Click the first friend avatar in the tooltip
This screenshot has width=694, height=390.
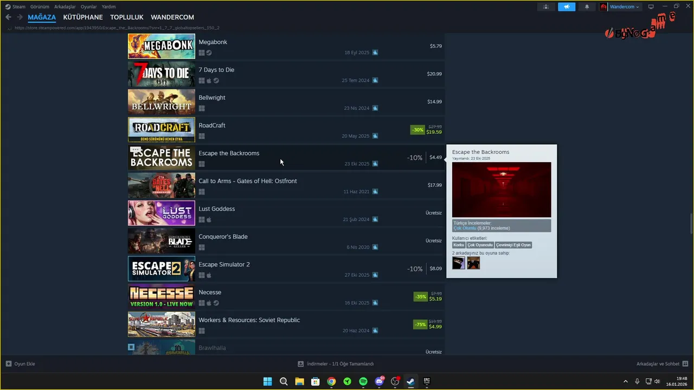tap(459, 263)
